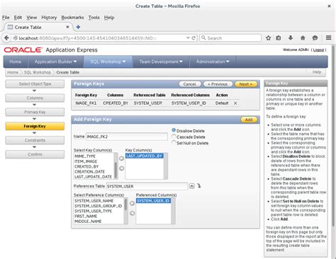Open the downloads arrow icon

tap(291, 38)
